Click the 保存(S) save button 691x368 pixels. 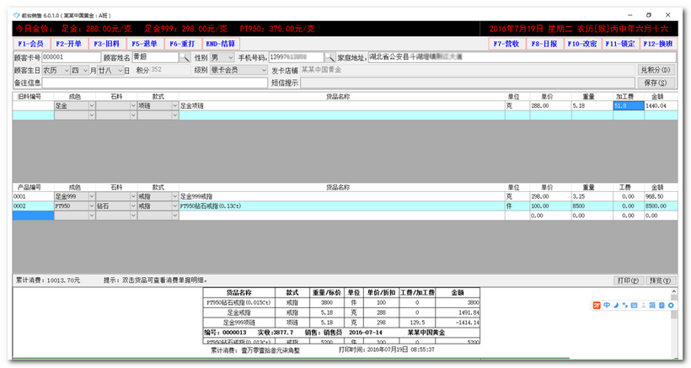(656, 83)
